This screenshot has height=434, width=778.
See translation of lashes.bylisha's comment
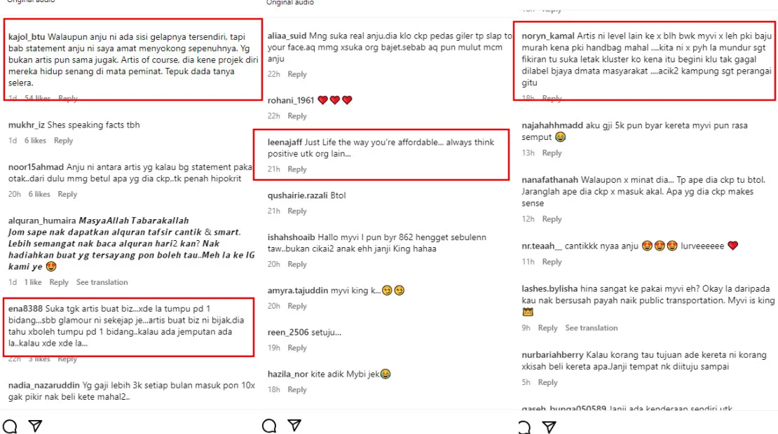(x=592, y=328)
